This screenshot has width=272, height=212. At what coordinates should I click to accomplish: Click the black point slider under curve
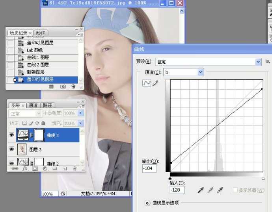click(x=170, y=178)
